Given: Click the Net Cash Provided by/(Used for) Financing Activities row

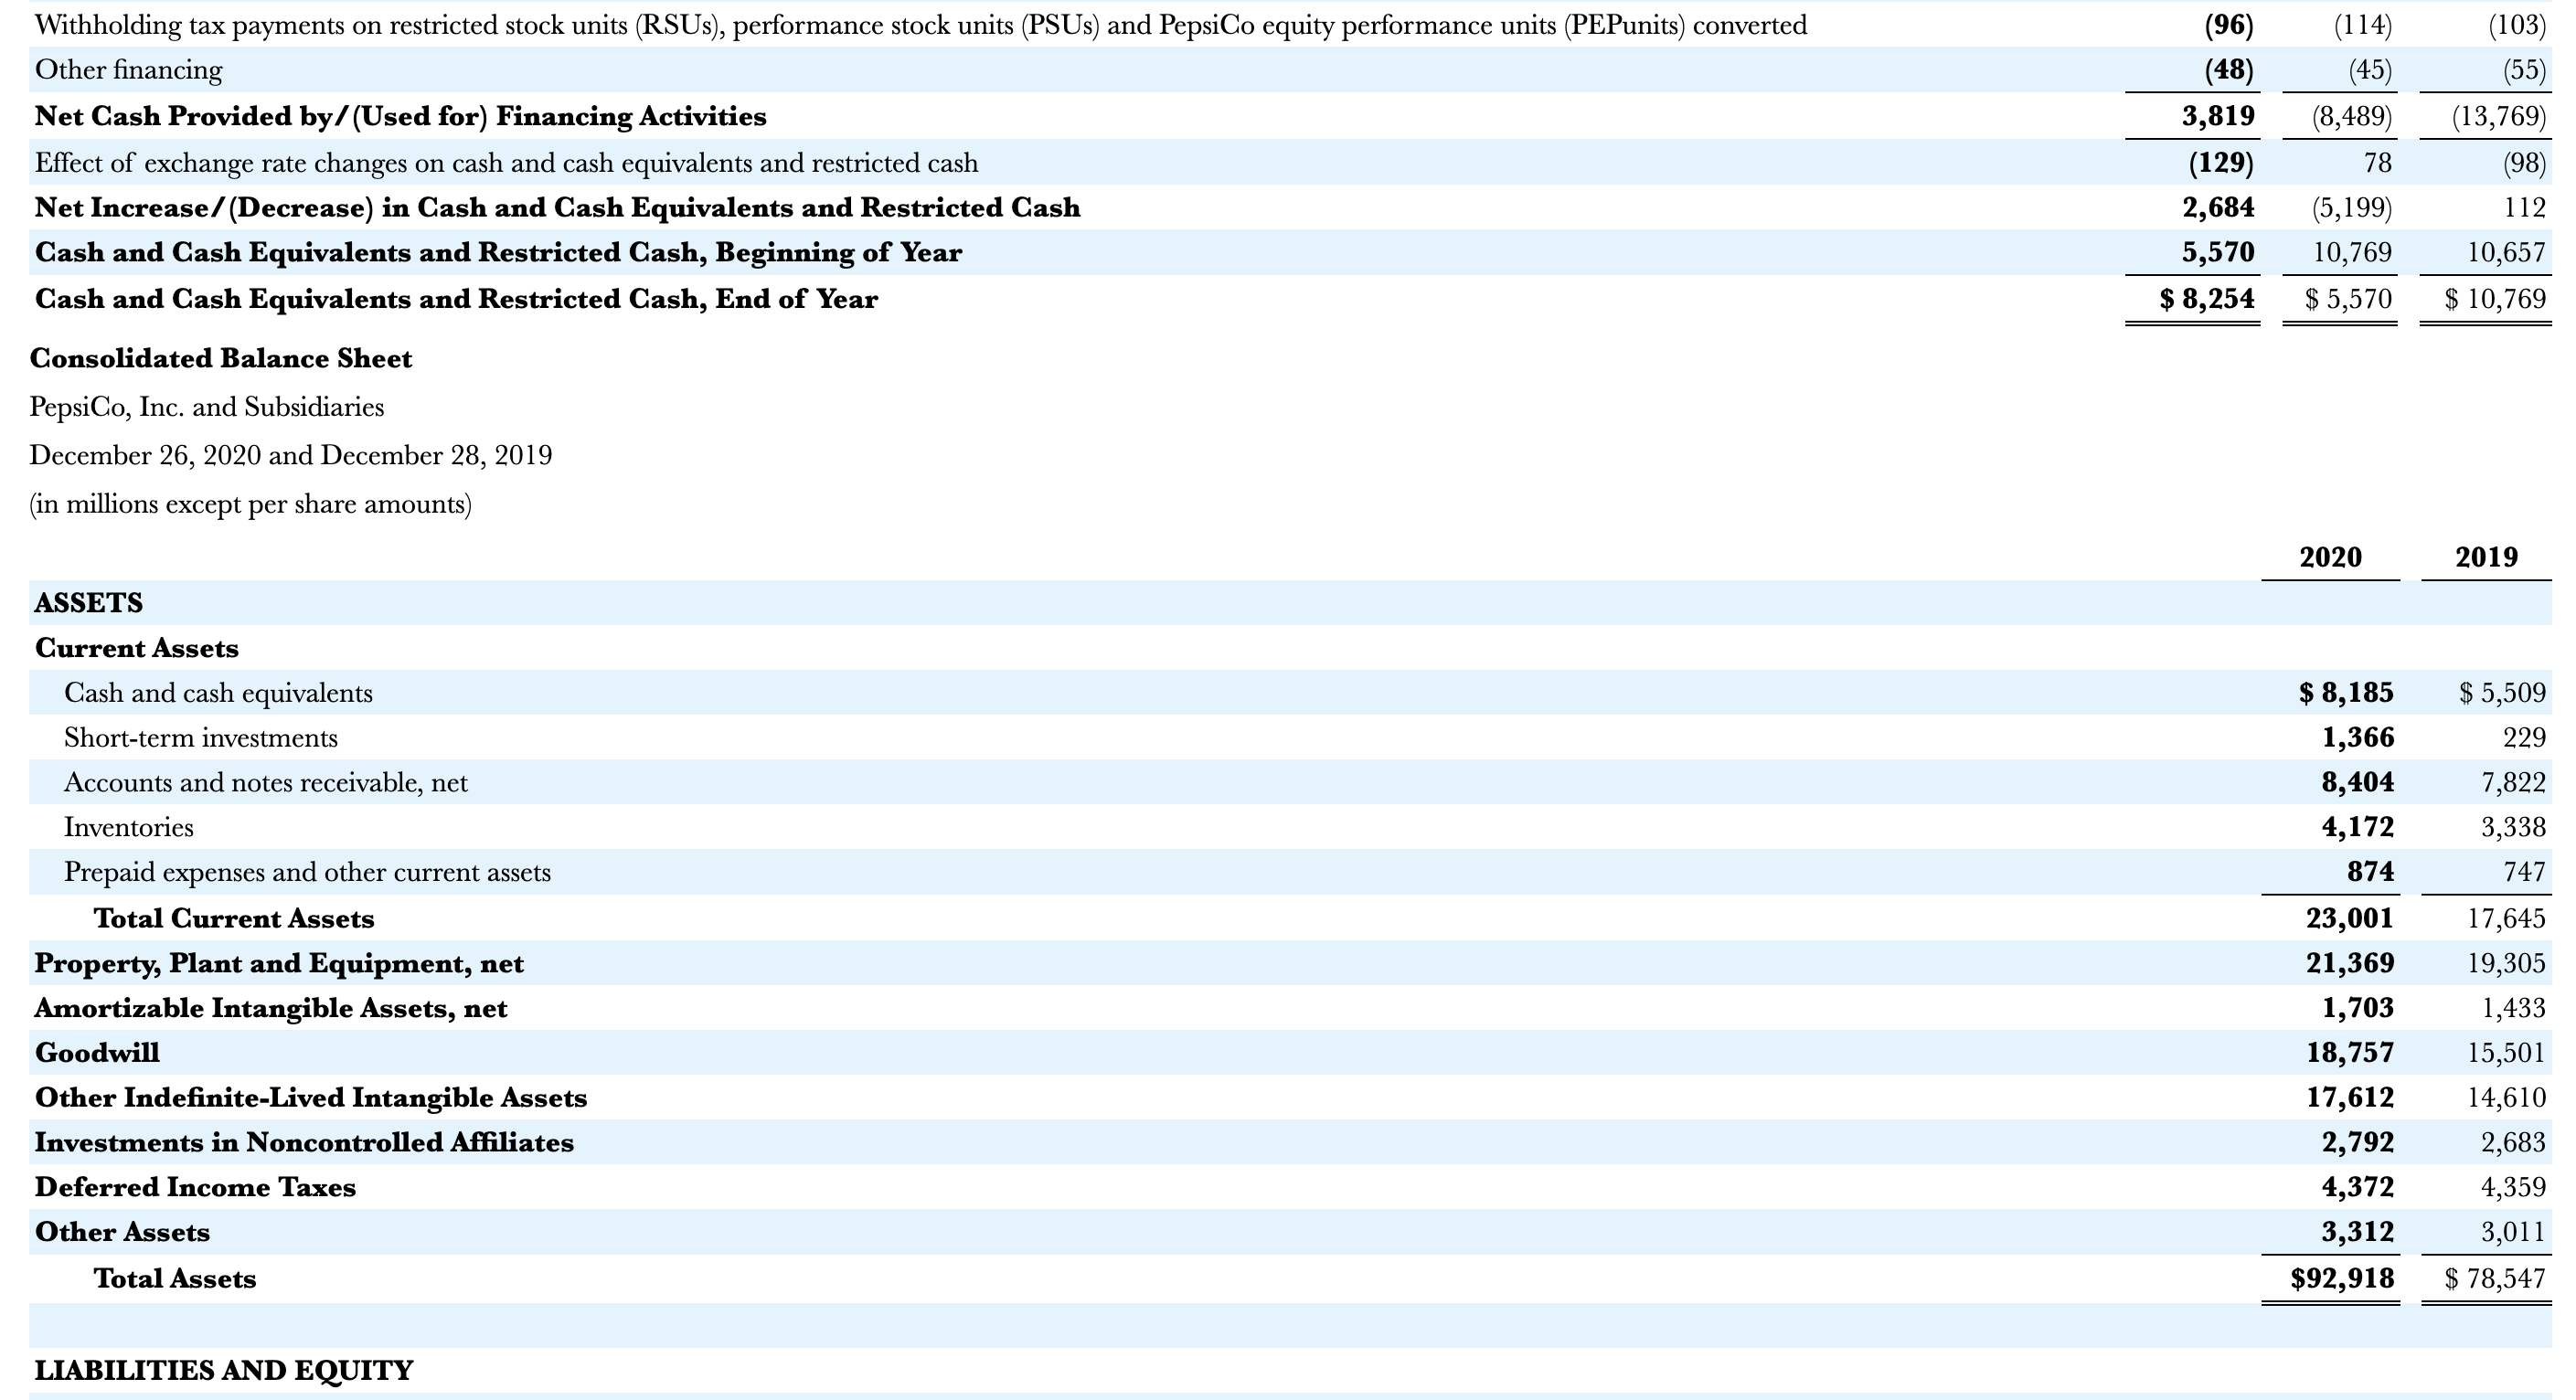Looking at the screenshot, I should (x=399, y=115).
